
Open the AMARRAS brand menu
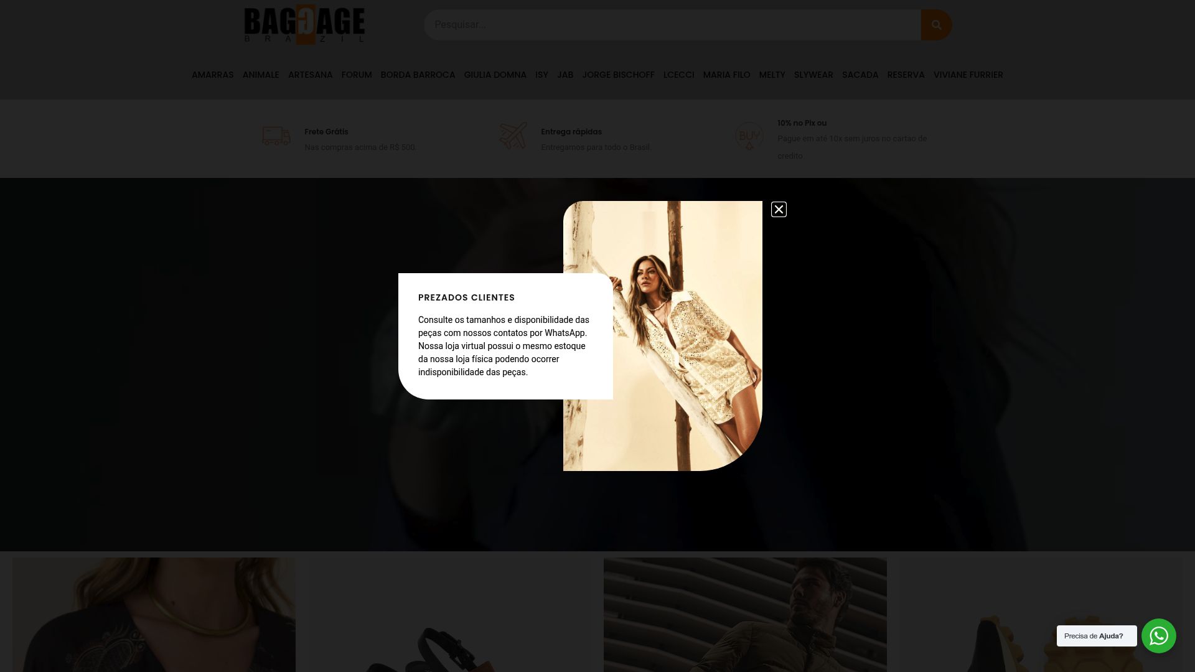click(213, 75)
